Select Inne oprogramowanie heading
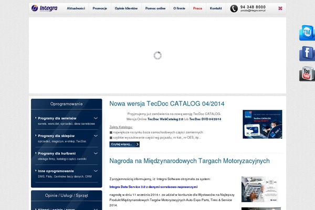The image size is (315, 210). [x=56, y=171]
